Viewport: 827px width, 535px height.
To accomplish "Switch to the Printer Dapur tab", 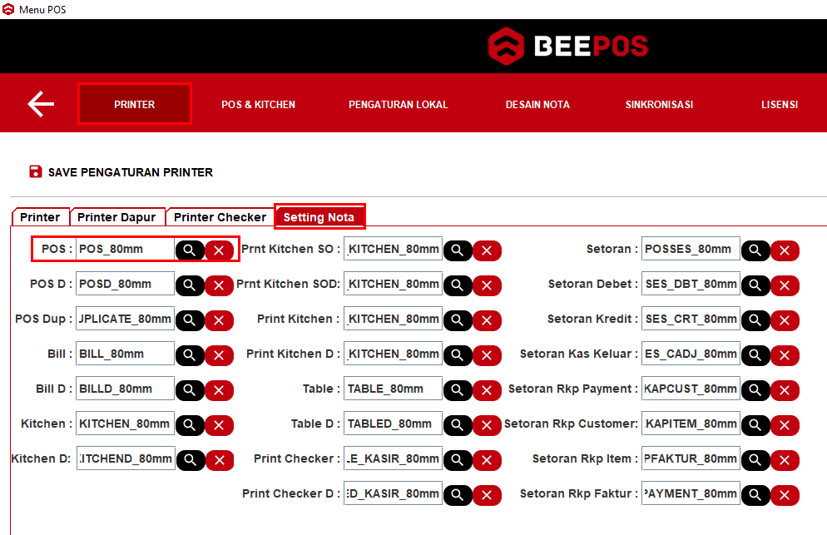I will click(x=116, y=217).
